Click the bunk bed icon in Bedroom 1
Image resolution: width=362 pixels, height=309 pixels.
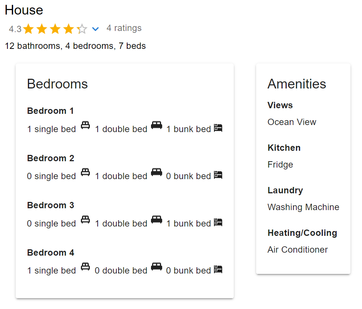[218, 128]
